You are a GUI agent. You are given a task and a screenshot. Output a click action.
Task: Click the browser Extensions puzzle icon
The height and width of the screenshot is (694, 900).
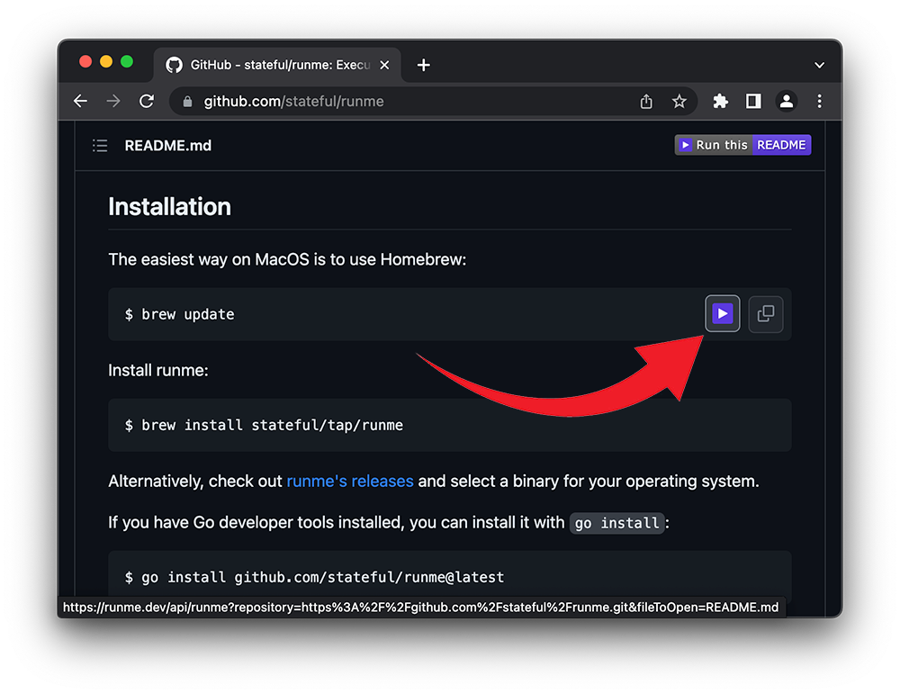click(x=720, y=101)
